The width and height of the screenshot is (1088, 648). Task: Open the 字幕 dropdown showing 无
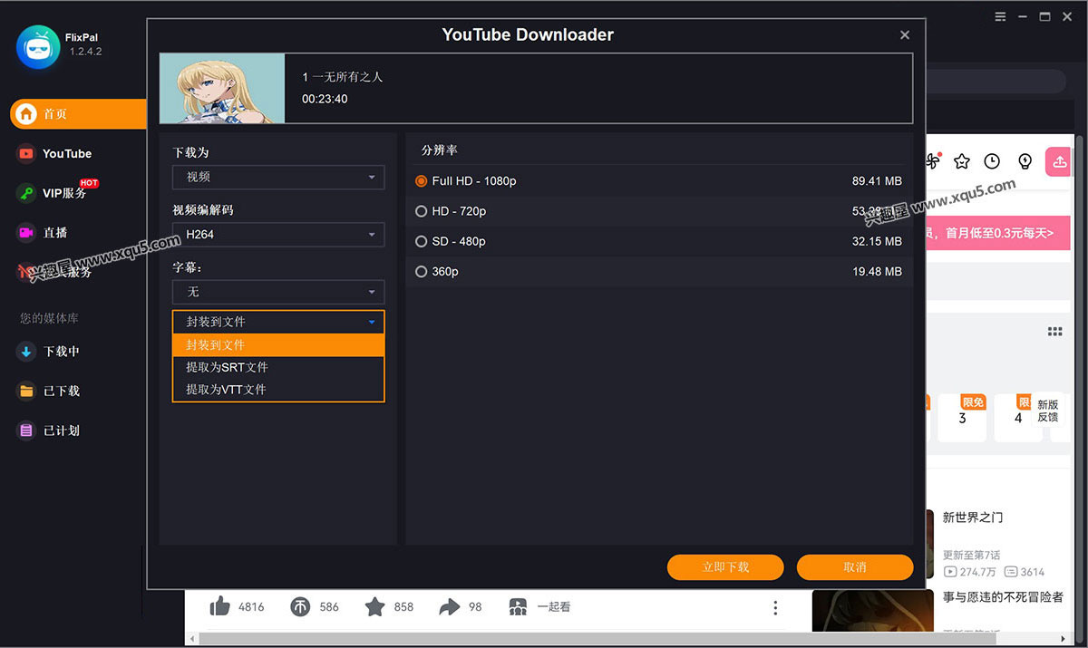tap(278, 292)
